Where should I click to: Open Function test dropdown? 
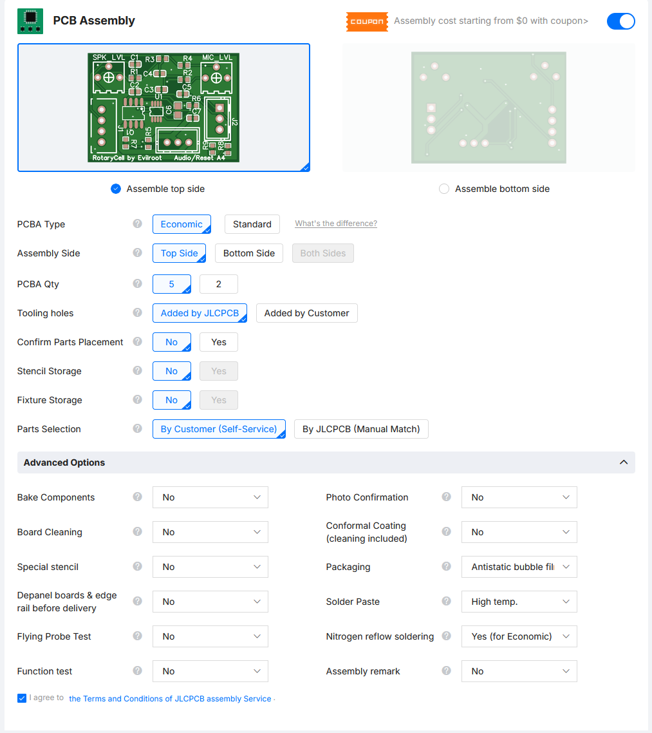click(x=210, y=671)
